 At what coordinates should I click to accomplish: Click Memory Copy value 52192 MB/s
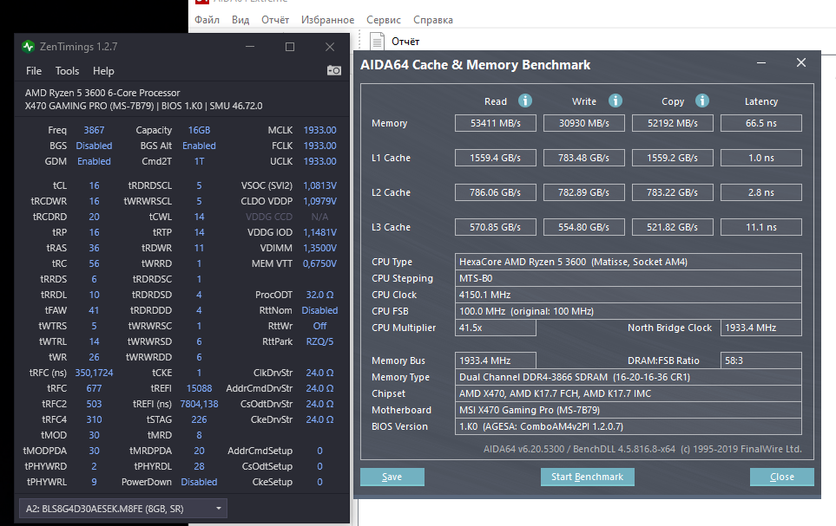pyautogui.click(x=672, y=123)
